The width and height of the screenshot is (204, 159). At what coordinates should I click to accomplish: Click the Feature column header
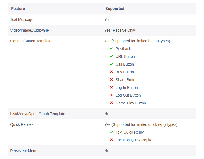point(18,9)
